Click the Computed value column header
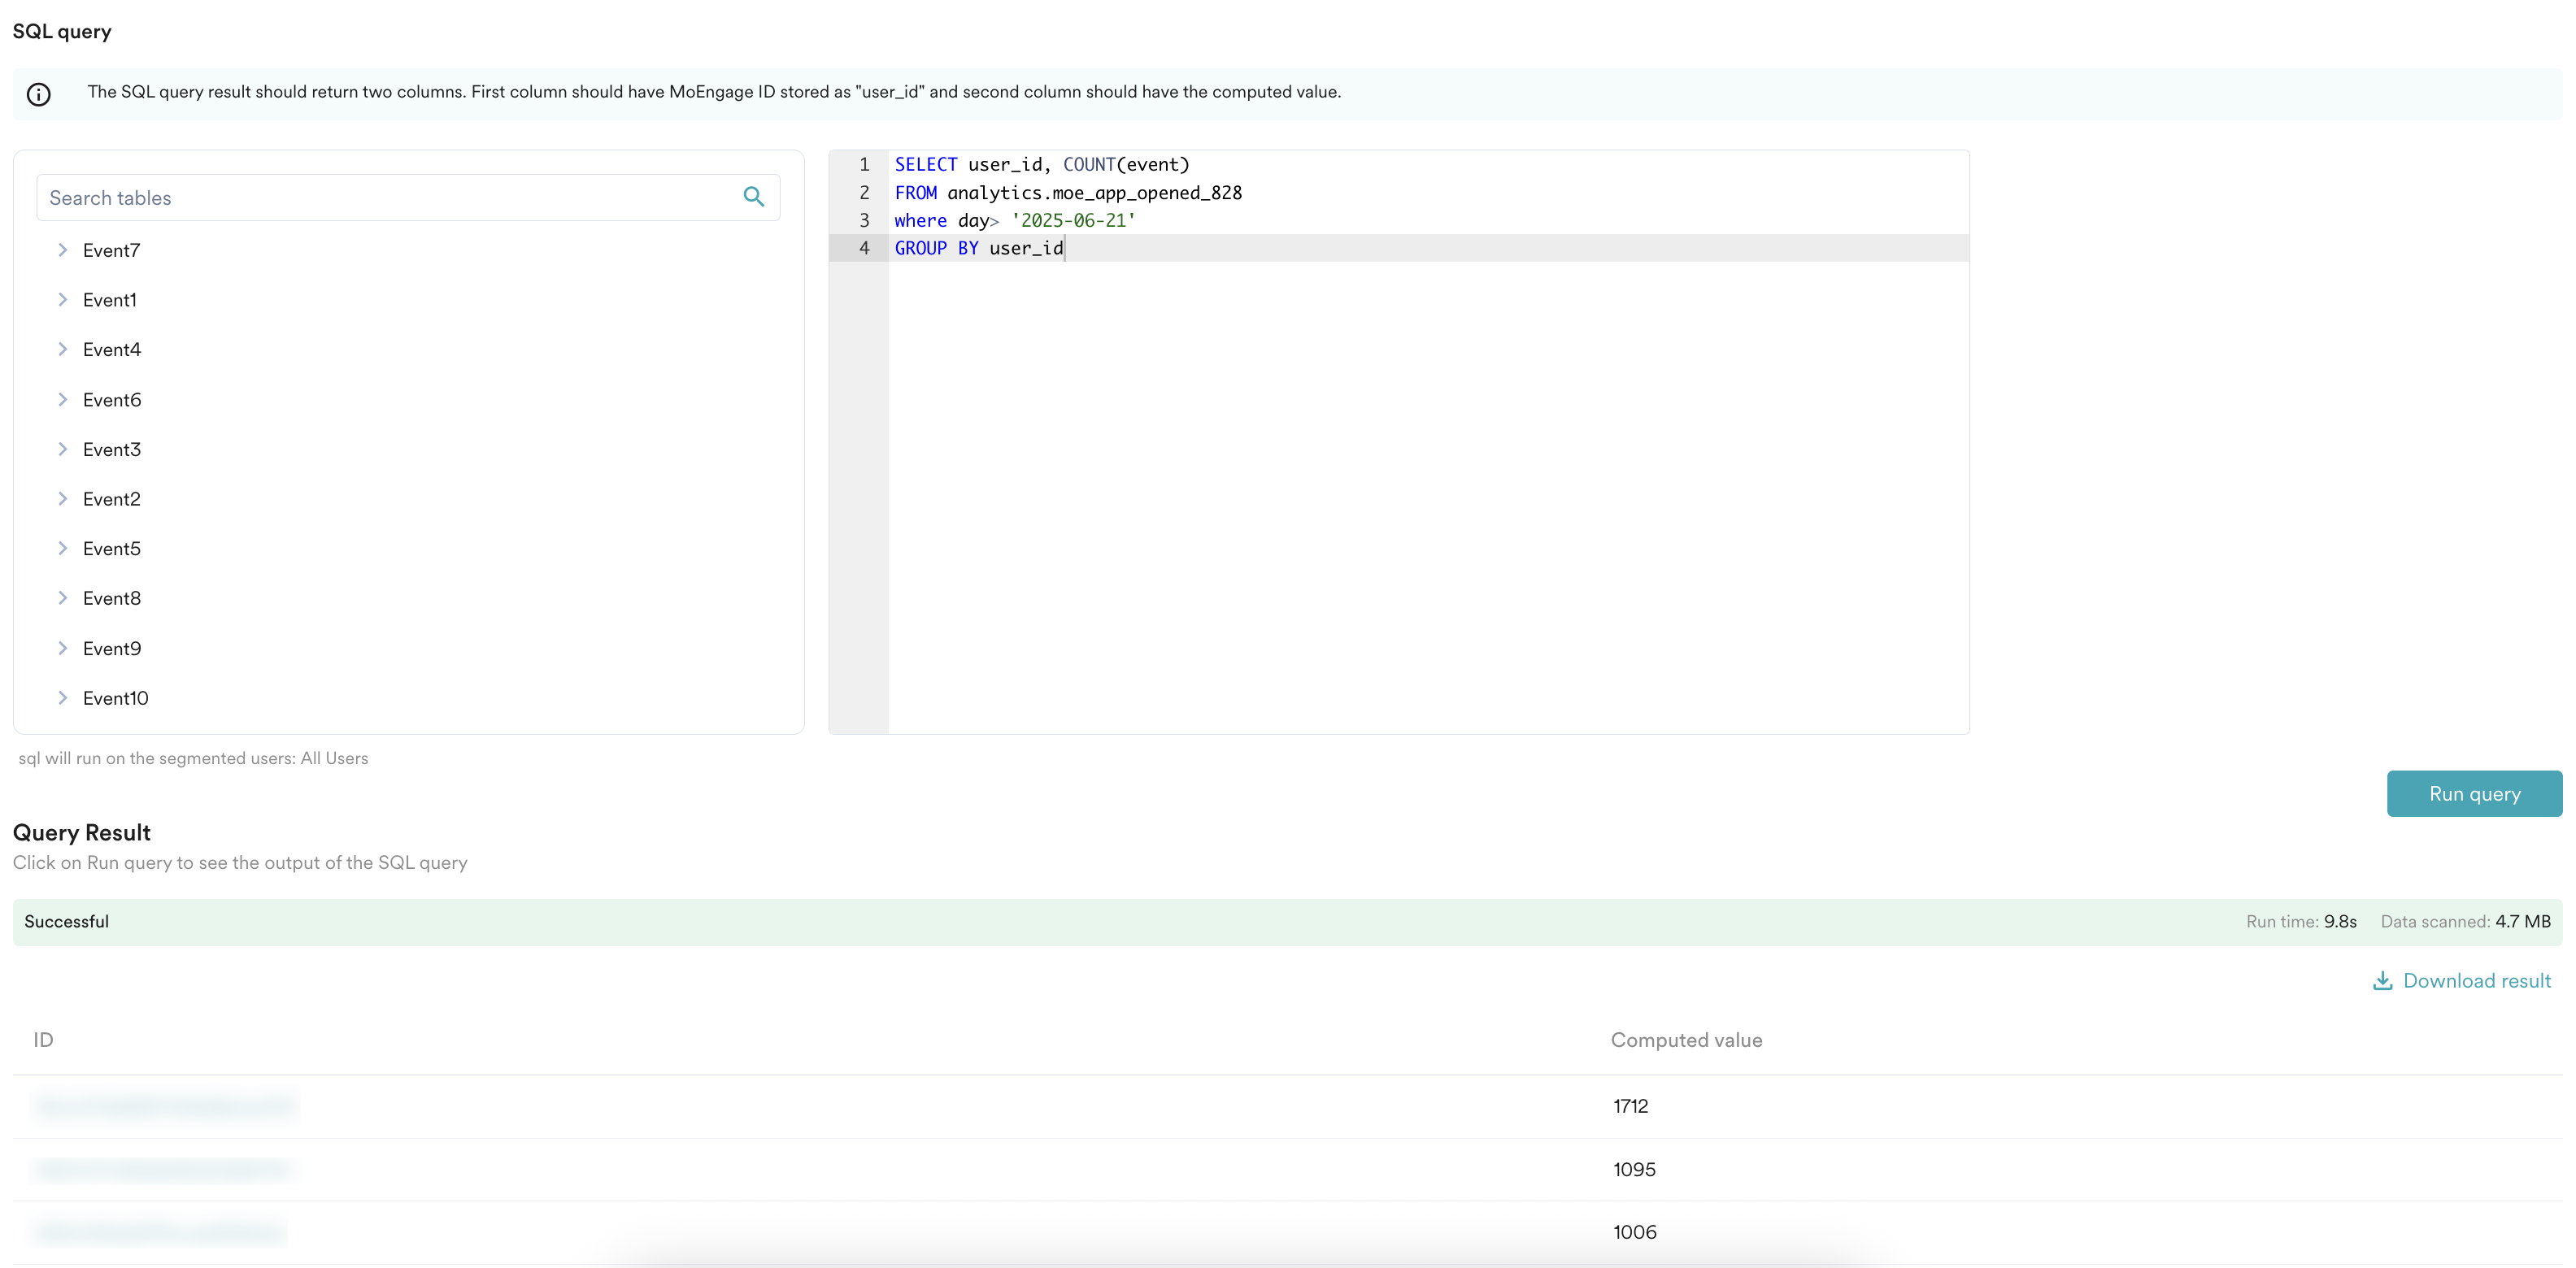 pyautogui.click(x=1686, y=1039)
